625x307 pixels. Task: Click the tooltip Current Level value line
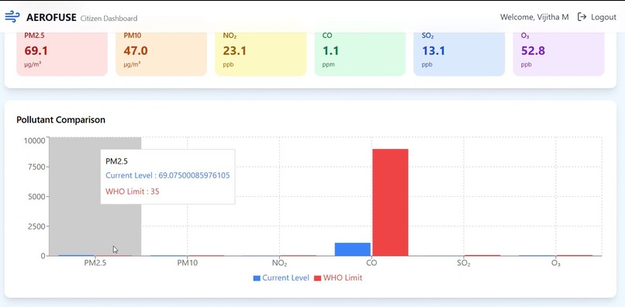pos(167,175)
